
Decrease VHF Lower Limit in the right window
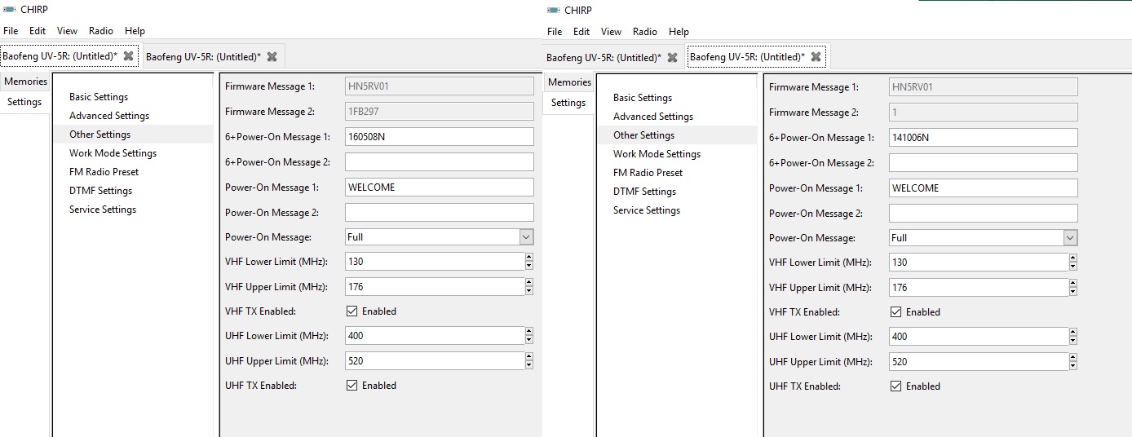click(x=1073, y=267)
